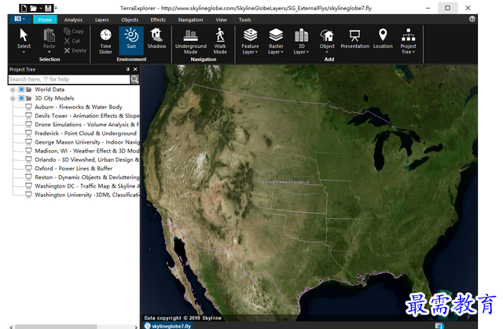The height and width of the screenshot is (329, 503).
Task: Switch to the Layers ribbon tab
Action: pos(101,20)
